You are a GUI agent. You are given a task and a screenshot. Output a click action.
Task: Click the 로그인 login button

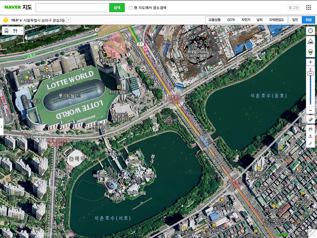[293, 7]
